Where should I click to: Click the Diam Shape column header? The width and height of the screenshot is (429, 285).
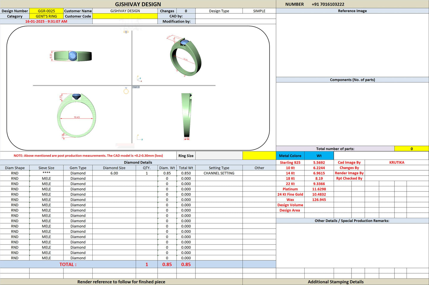tap(15, 168)
